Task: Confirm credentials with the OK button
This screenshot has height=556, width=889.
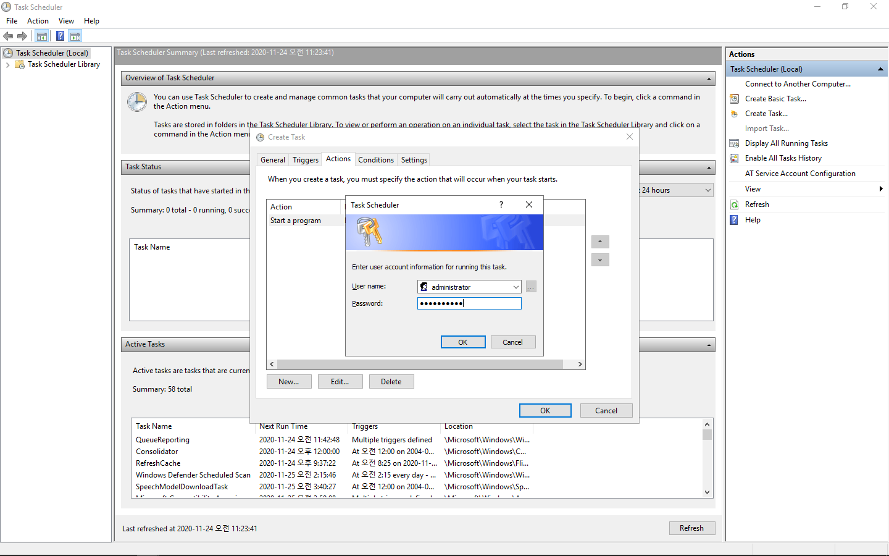Action: point(463,342)
